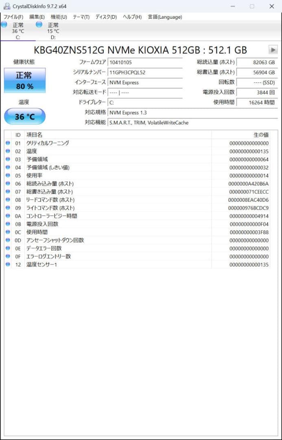Click the 正常 80 % health status button
Screen dimensions: 282x440
click(x=25, y=80)
